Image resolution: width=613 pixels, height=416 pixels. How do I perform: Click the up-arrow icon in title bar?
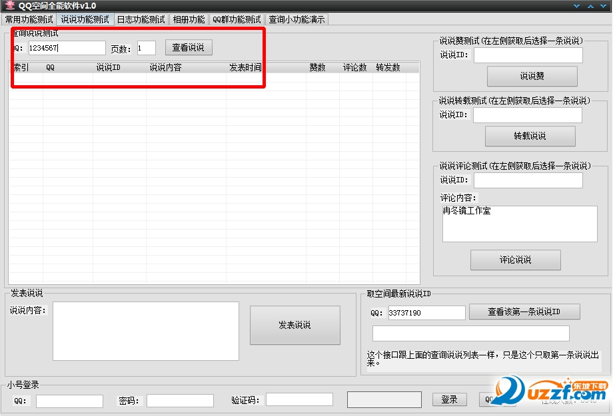[x=591, y=6]
